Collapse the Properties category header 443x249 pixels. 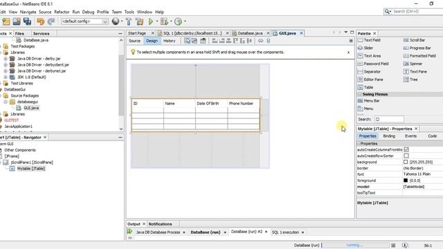pyautogui.click(x=359, y=144)
